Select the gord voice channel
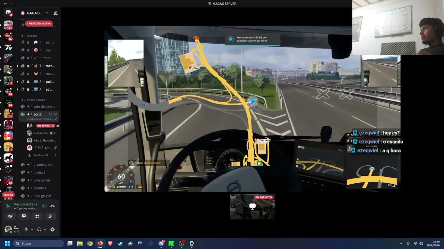Viewport: 444px width, 249px height. coord(39,114)
